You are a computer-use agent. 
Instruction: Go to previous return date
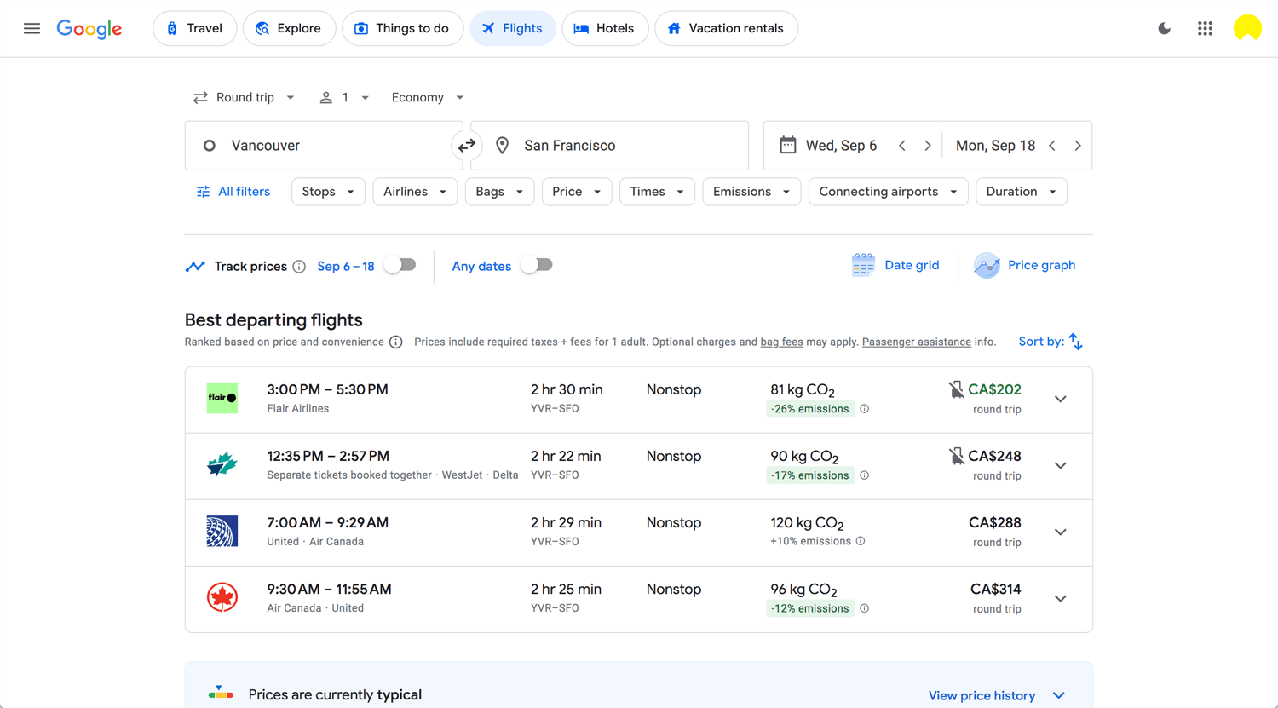pos(1052,146)
